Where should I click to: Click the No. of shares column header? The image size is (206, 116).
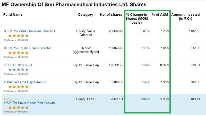(111, 15)
